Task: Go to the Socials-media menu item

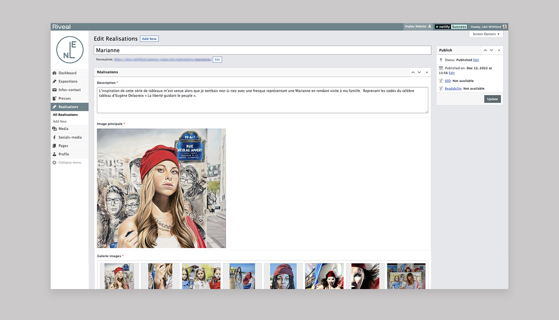Action: click(x=69, y=137)
